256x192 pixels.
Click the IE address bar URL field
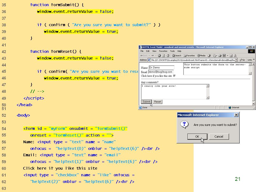(193, 60)
